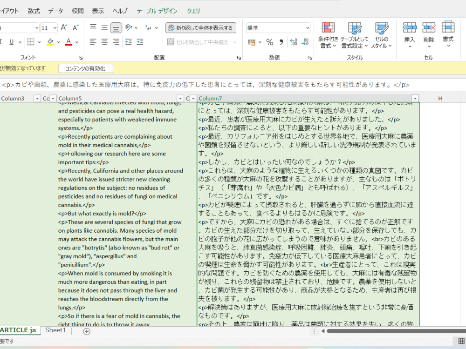Open the fill color dropdown arrow
Image resolution: width=466 pixels, height=349 pixels.
[59, 42]
